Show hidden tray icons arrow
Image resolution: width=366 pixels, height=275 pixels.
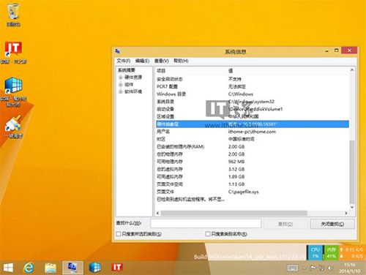[x=305, y=268]
